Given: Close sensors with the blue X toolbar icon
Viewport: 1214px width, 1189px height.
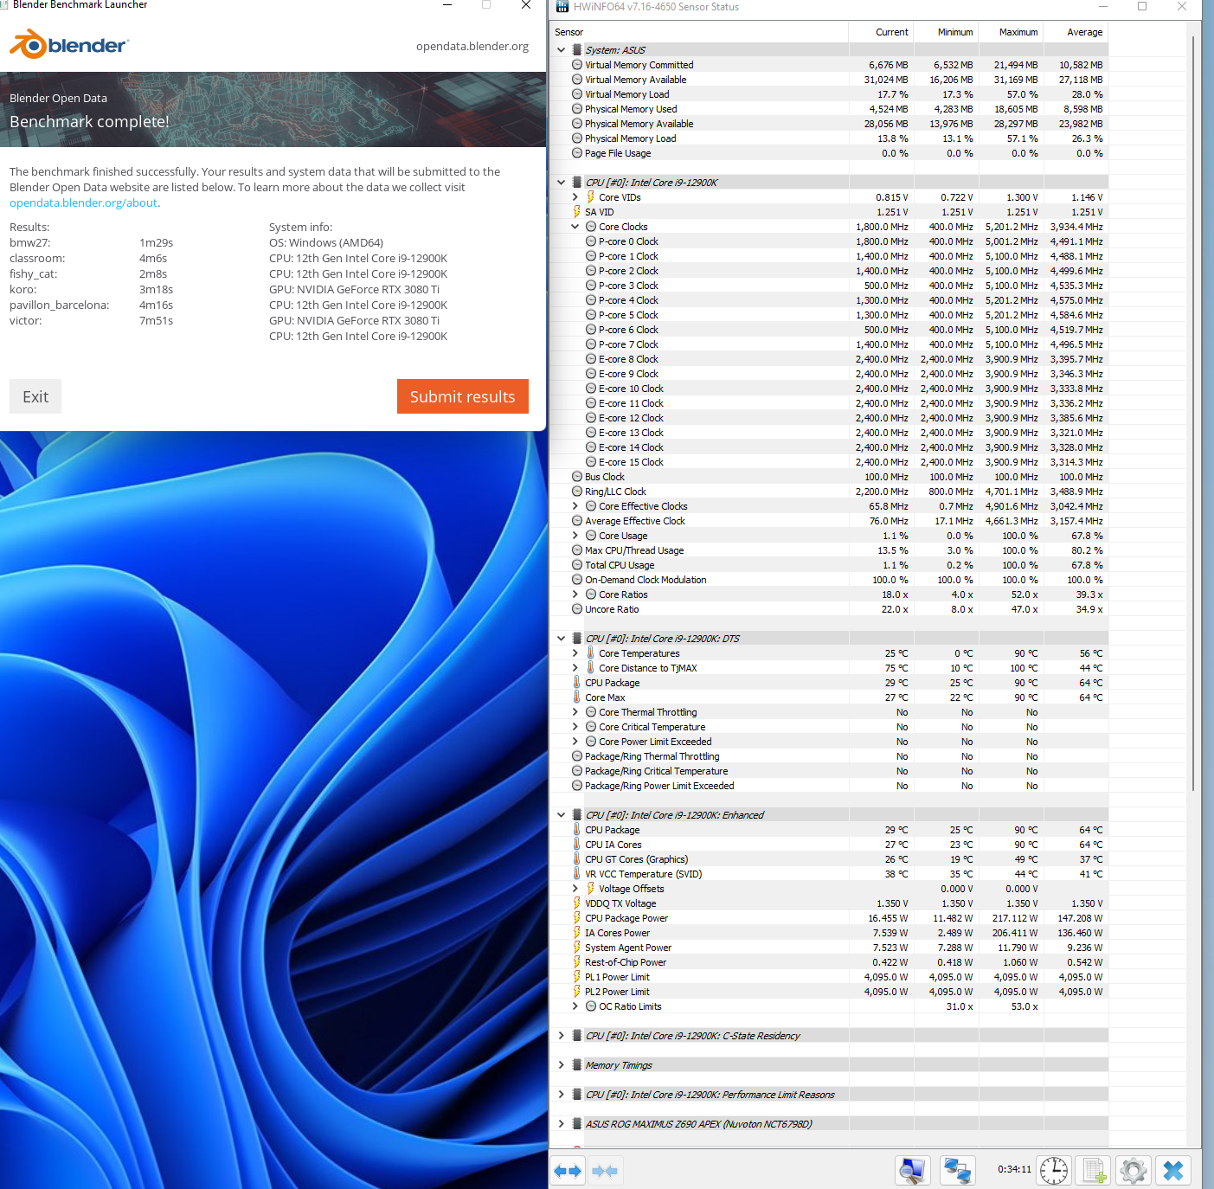Looking at the screenshot, I should pyautogui.click(x=1173, y=1171).
